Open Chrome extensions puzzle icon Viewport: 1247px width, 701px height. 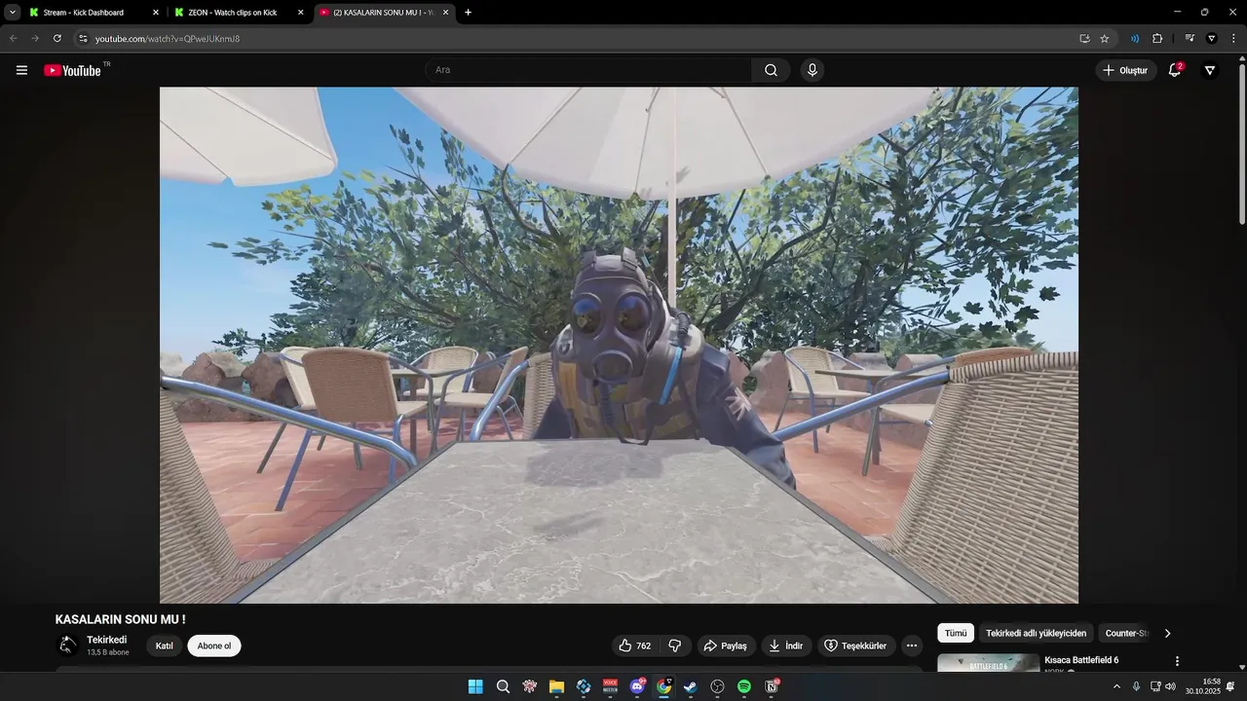pos(1157,39)
